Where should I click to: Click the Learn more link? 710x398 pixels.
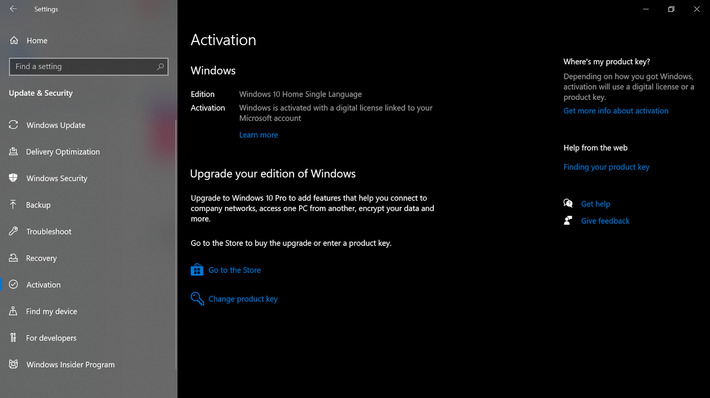point(259,135)
